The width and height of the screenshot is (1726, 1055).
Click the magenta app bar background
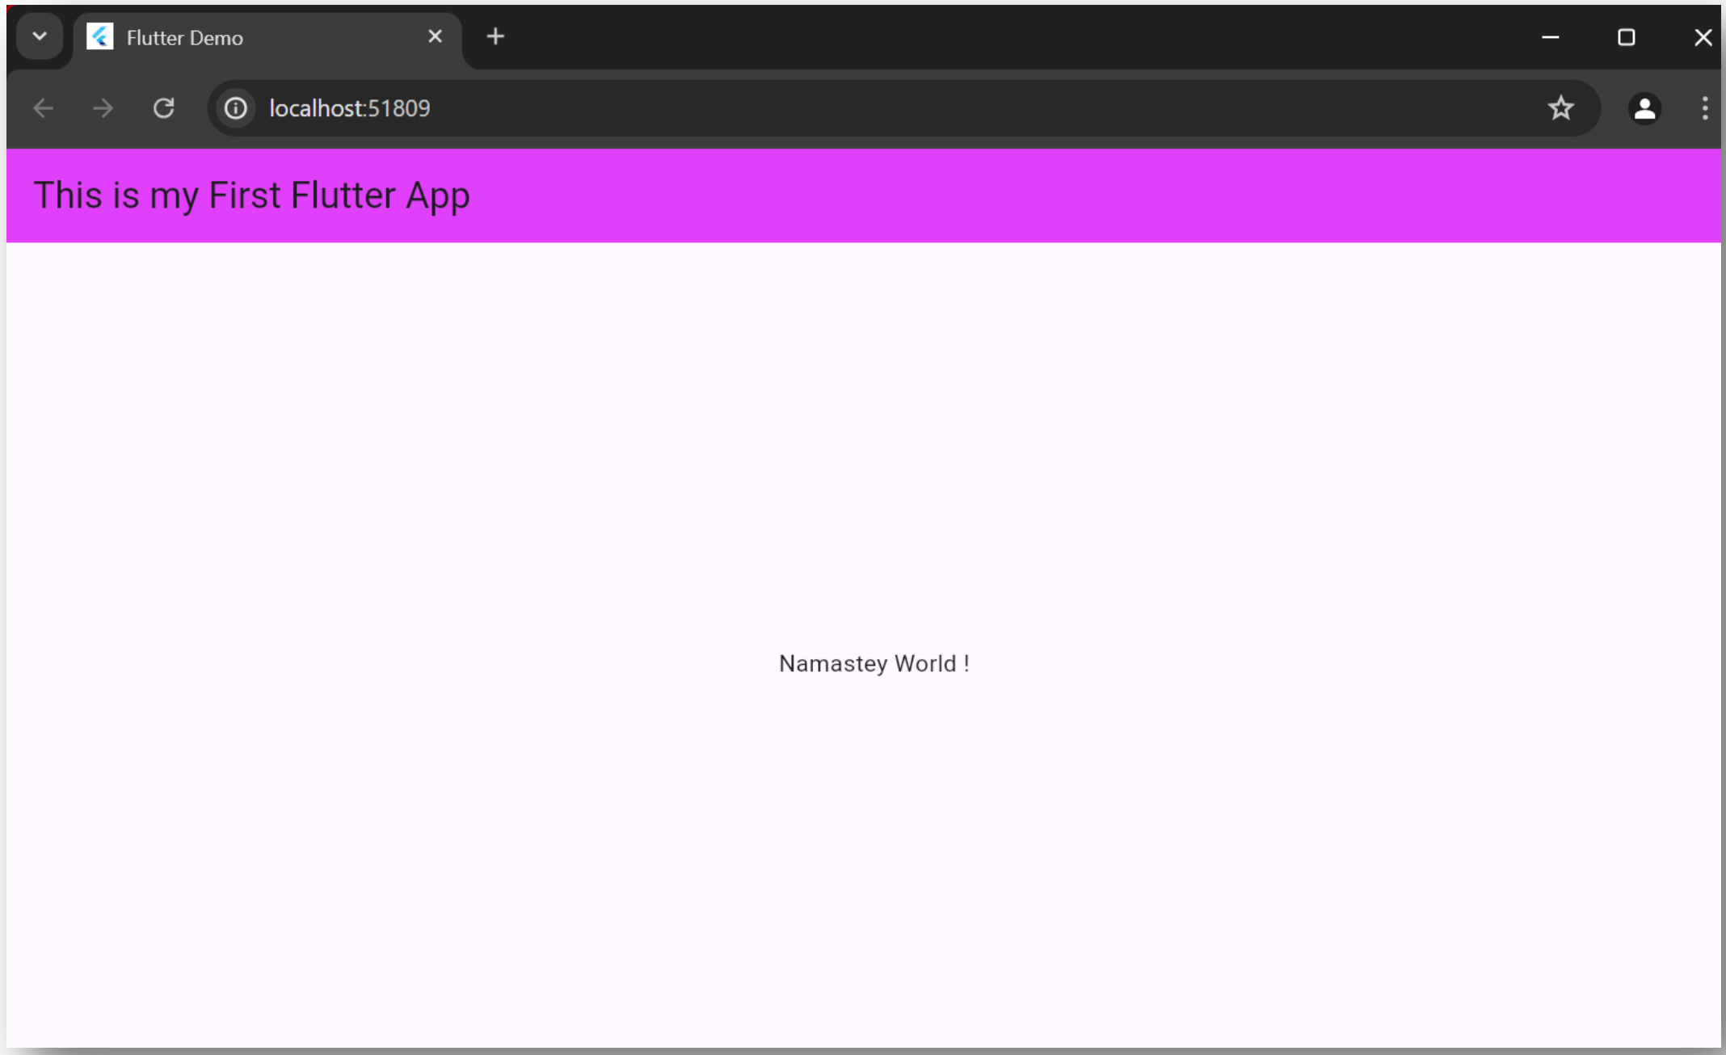tap(1050, 195)
